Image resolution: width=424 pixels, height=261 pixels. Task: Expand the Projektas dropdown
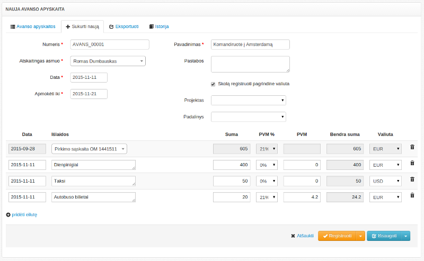click(248, 100)
